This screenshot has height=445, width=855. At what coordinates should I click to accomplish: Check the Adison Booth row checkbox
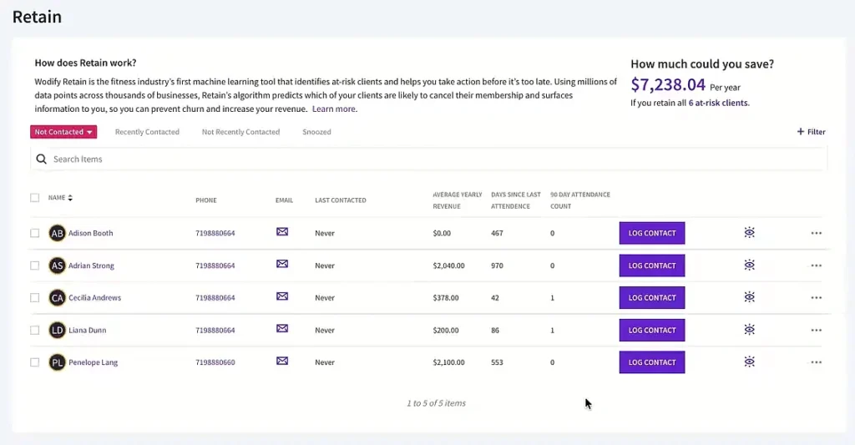coord(35,233)
